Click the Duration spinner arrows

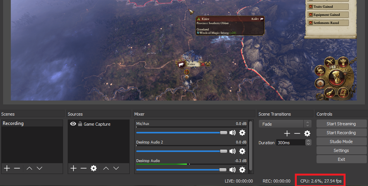pyautogui.click(x=308, y=142)
